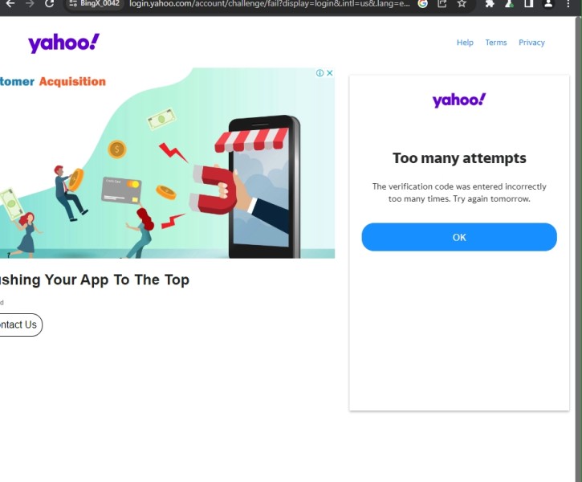Open the profile avatar icon

click(548, 4)
